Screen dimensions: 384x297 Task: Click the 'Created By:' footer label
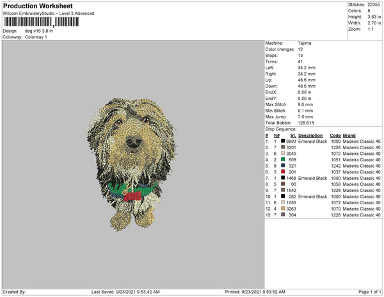[14, 292]
